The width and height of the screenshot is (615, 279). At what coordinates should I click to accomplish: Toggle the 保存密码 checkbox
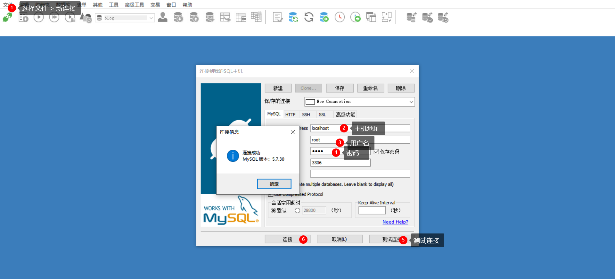(x=376, y=152)
